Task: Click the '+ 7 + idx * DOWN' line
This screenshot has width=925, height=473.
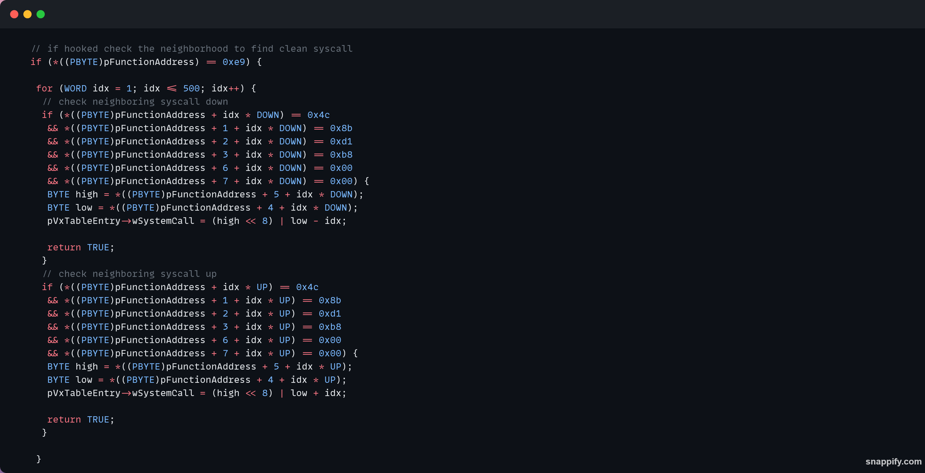Action: tap(208, 181)
